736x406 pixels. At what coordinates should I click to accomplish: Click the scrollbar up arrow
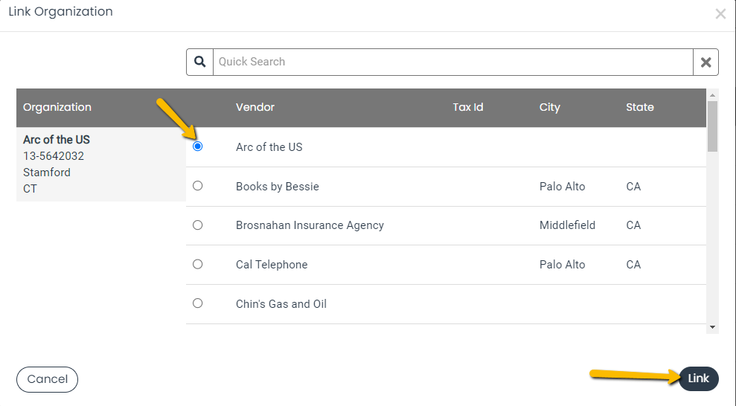point(712,95)
